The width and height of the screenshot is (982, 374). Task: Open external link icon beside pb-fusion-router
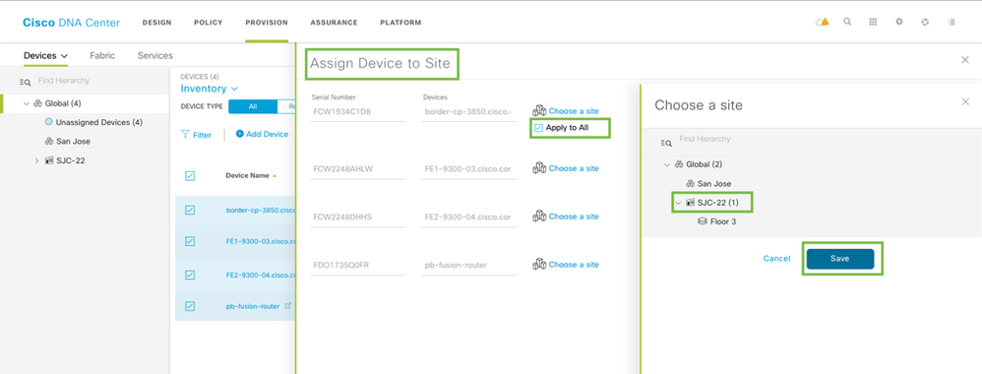pos(288,306)
